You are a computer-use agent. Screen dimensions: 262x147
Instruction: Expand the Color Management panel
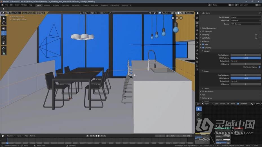(209, 28)
